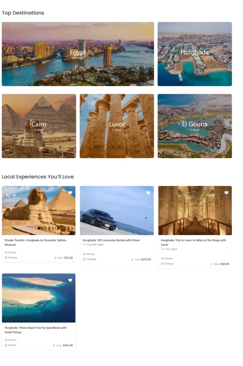Toggle heart on Luxor Valley of Kings card
This screenshot has width=243, height=366.
pyautogui.click(x=226, y=193)
